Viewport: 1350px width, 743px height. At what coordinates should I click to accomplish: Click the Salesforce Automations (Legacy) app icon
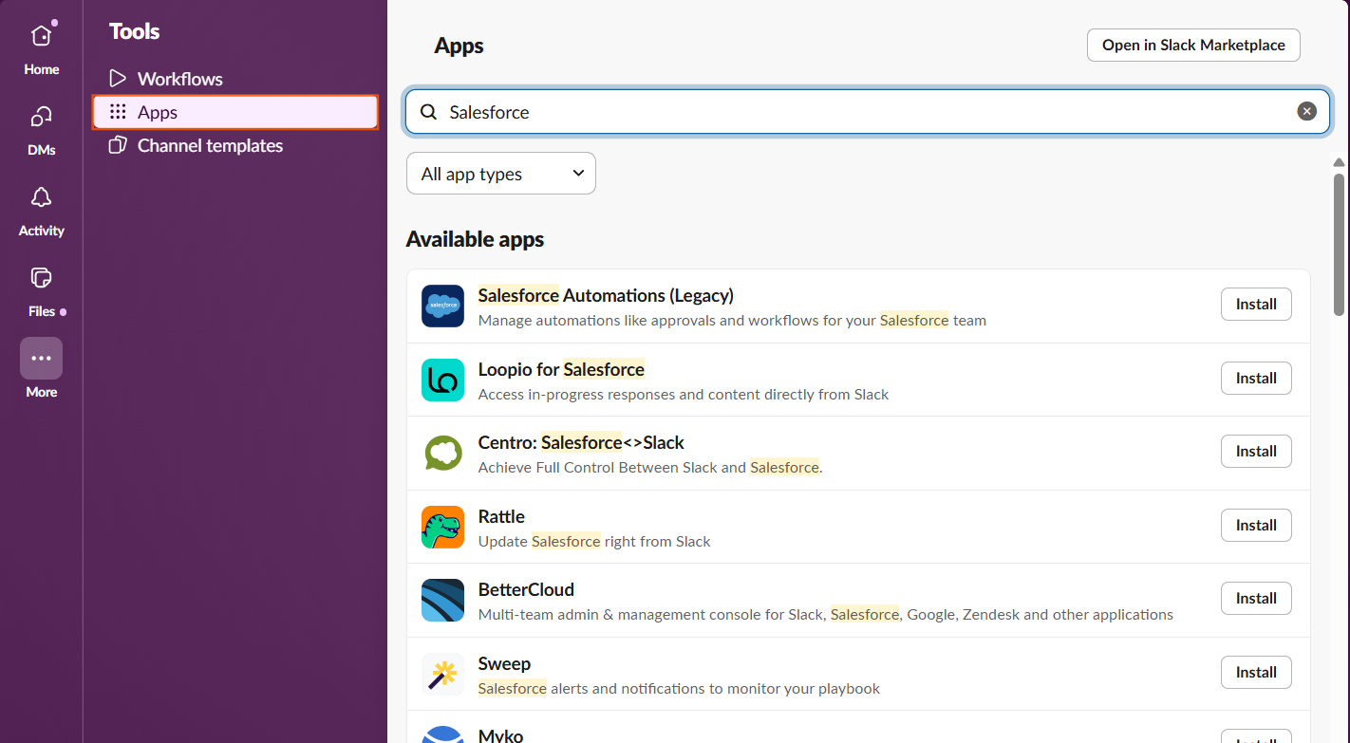(442, 306)
